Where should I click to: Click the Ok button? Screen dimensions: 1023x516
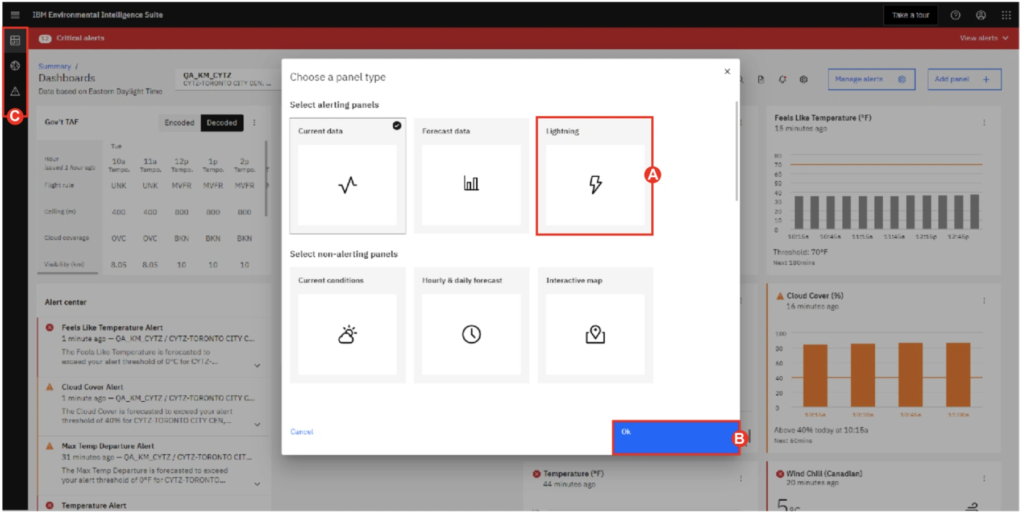tap(676, 438)
